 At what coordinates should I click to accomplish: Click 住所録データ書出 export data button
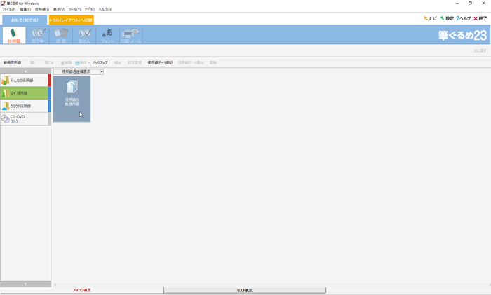[x=191, y=63]
